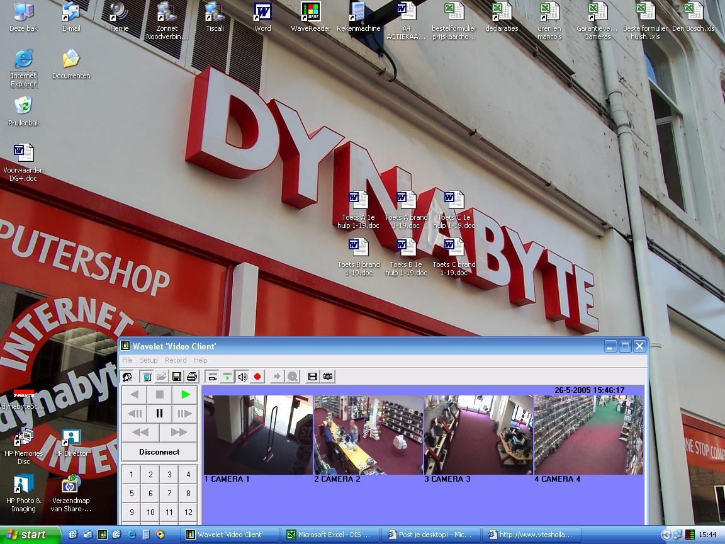Image resolution: width=725 pixels, height=544 pixels.
Task: Click the Voorwaarden DG+.doc file icon
Action: tap(23, 162)
